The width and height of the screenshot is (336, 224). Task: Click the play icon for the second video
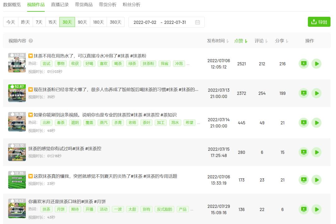(x=316, y=93)
